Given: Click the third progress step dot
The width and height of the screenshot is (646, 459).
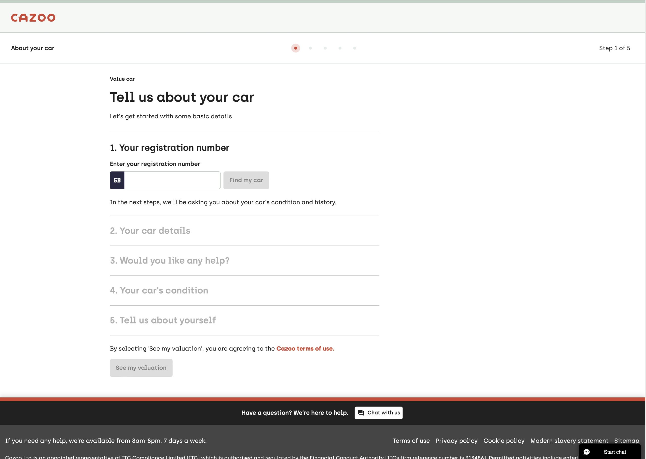Looking at the screenshot, I should coord(325,48).
